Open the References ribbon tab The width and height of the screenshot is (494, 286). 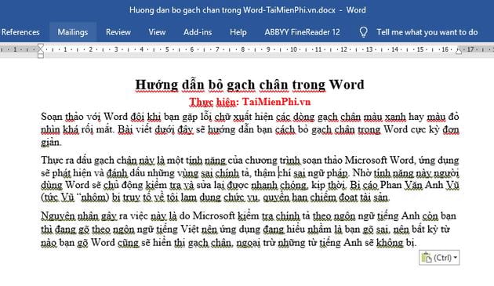coord(20,32)
